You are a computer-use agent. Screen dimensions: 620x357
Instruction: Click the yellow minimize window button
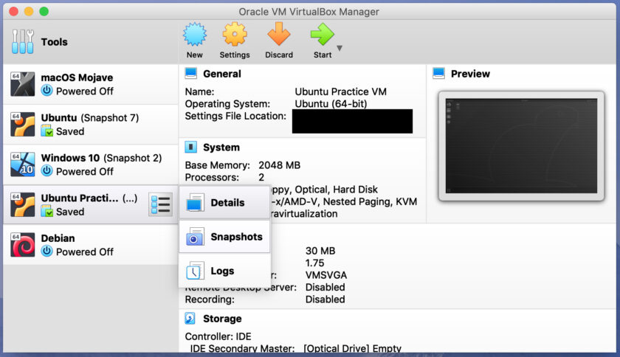[x=29, y=12]
